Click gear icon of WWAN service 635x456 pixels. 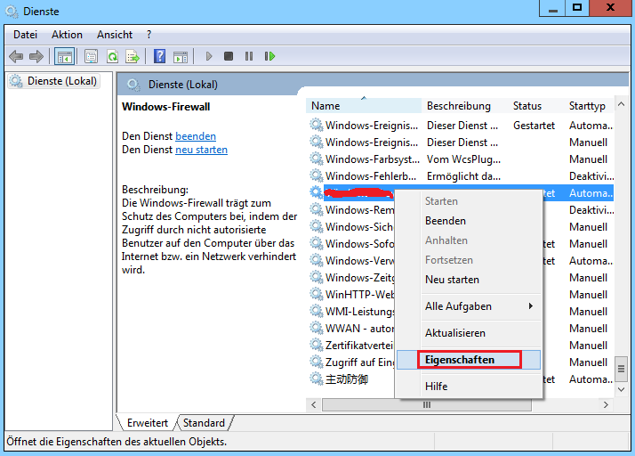pos(317,328)
